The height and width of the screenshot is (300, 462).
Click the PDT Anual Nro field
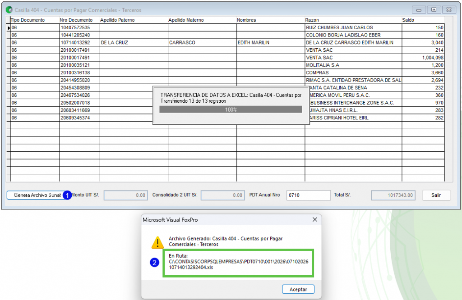[309, 195]
